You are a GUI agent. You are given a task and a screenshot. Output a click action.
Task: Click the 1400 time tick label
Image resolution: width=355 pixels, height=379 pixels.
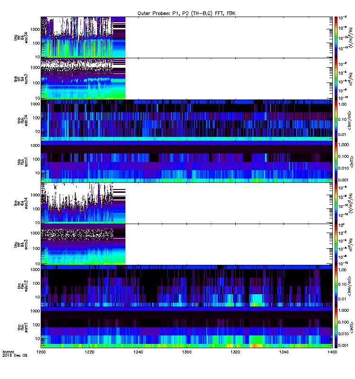pos(332,352)
